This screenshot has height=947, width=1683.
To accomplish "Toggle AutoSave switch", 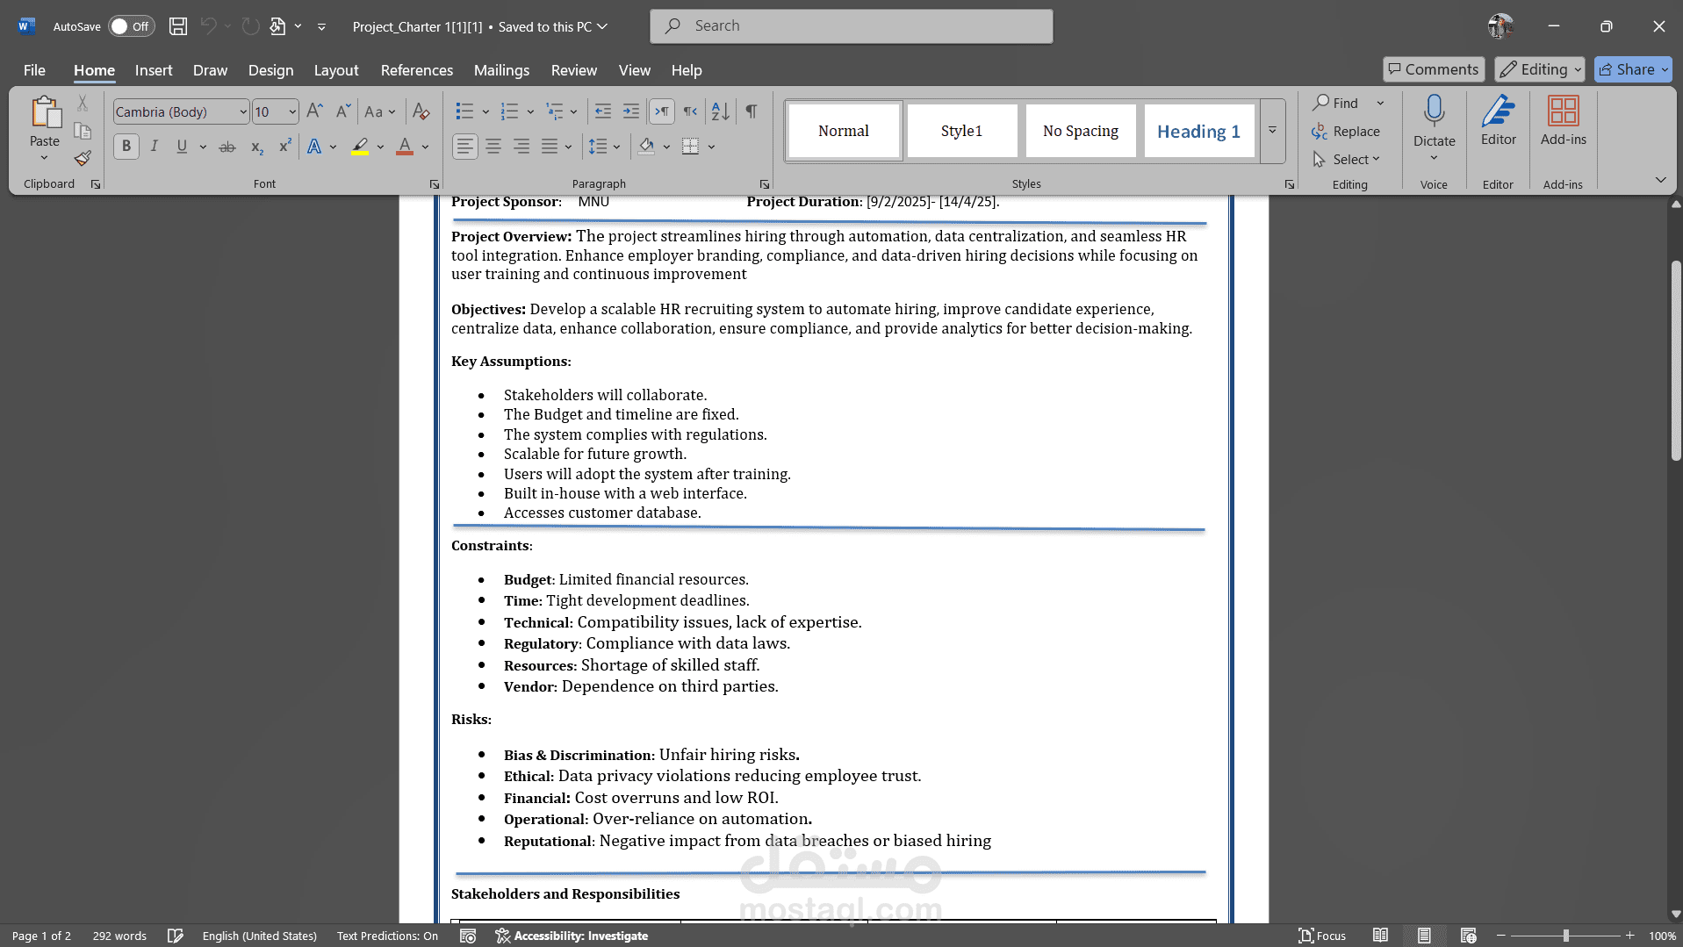I will (131, 26).
